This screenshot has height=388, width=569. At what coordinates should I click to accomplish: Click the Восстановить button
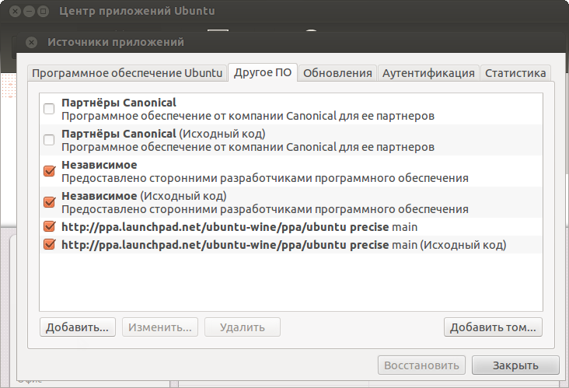pos(421,365)
